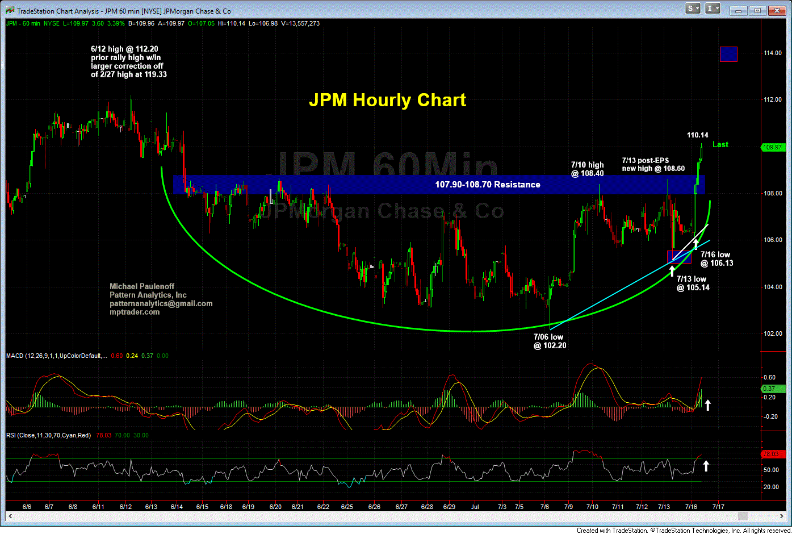
Task: Click the Jul date axis label
Action: [475, 506]
